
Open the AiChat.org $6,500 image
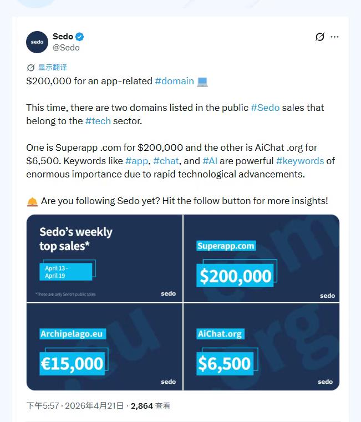point(261,347)
